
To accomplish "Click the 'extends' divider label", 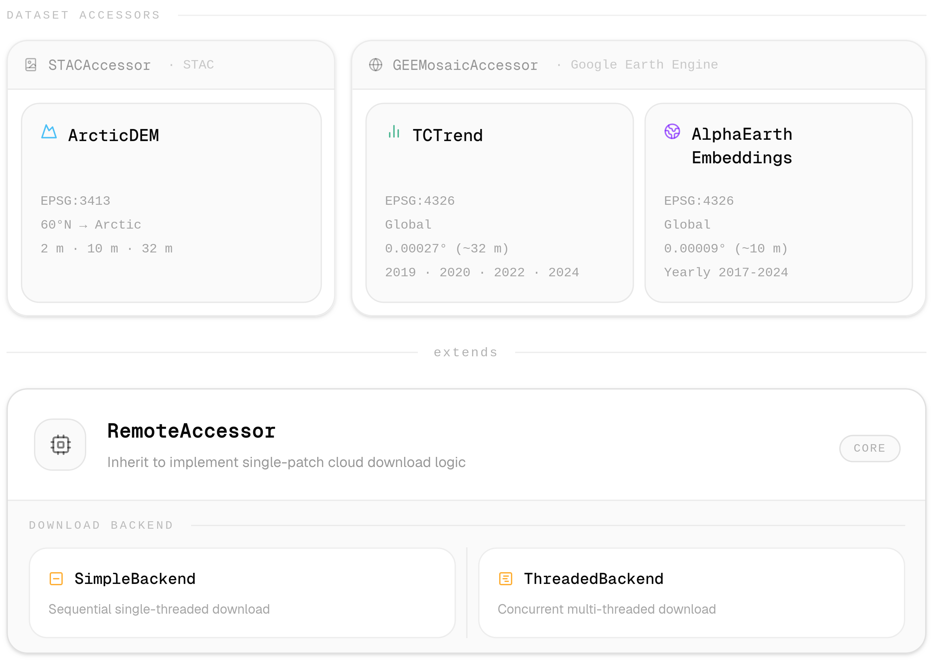I will click(466, 352).
